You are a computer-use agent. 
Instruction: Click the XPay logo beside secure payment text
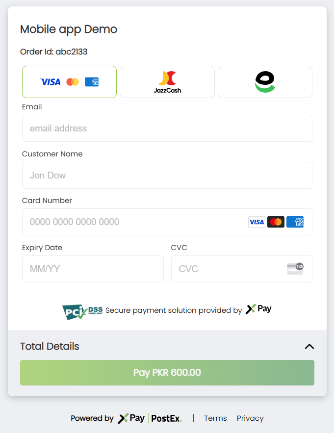click(258, 309)
